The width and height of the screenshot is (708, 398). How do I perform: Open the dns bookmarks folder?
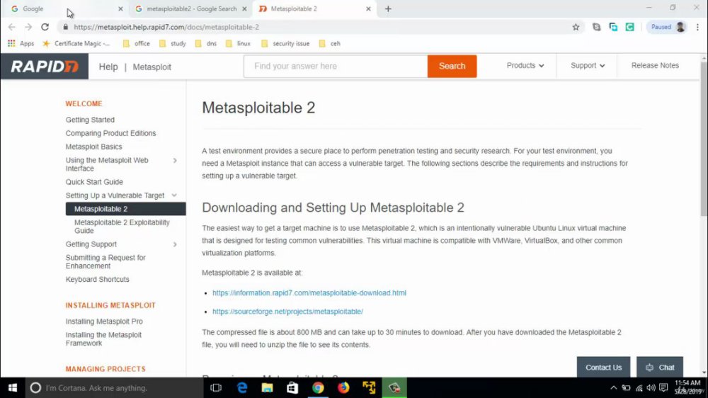(x=206, y=43)
